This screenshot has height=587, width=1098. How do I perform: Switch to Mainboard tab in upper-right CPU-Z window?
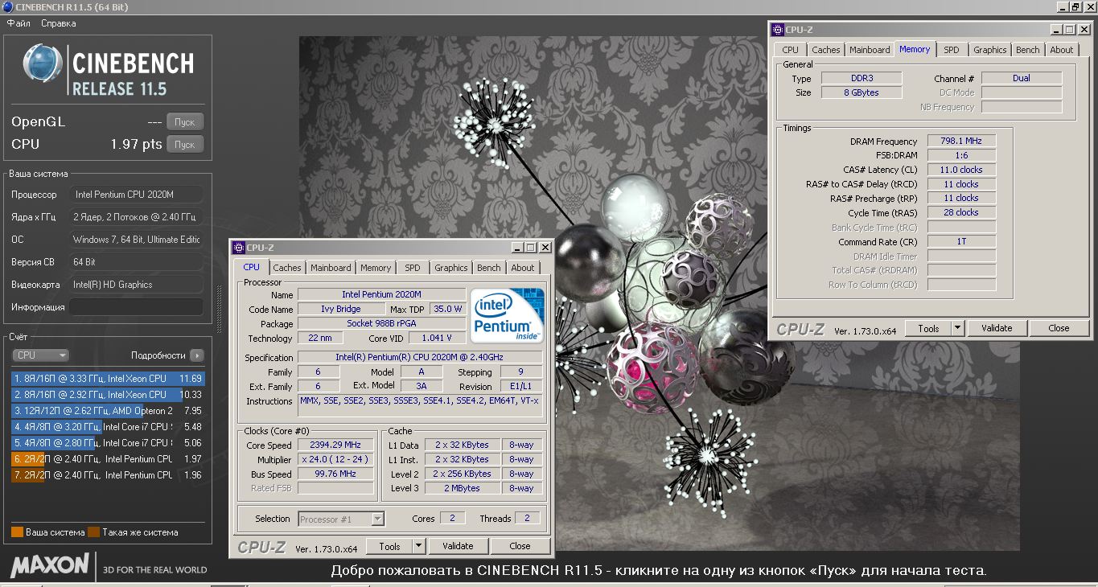870,50
